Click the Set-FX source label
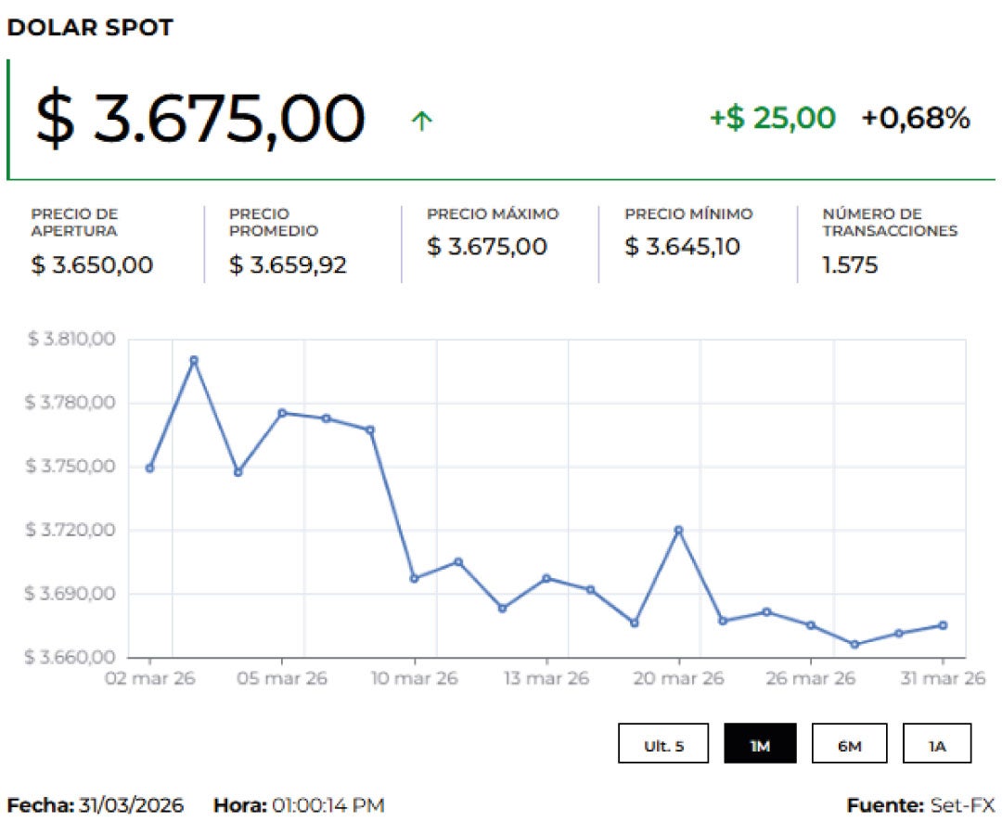Screen dimensions: 1002x835 pos(961,805)
